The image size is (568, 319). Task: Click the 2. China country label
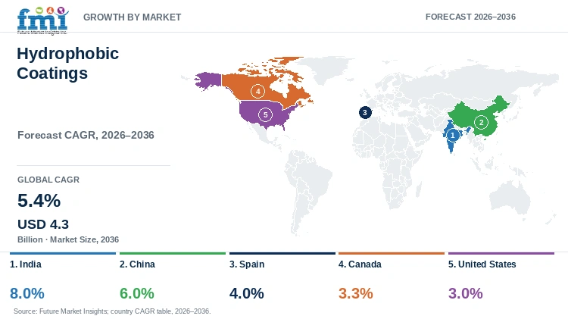(x=137, y=264)
